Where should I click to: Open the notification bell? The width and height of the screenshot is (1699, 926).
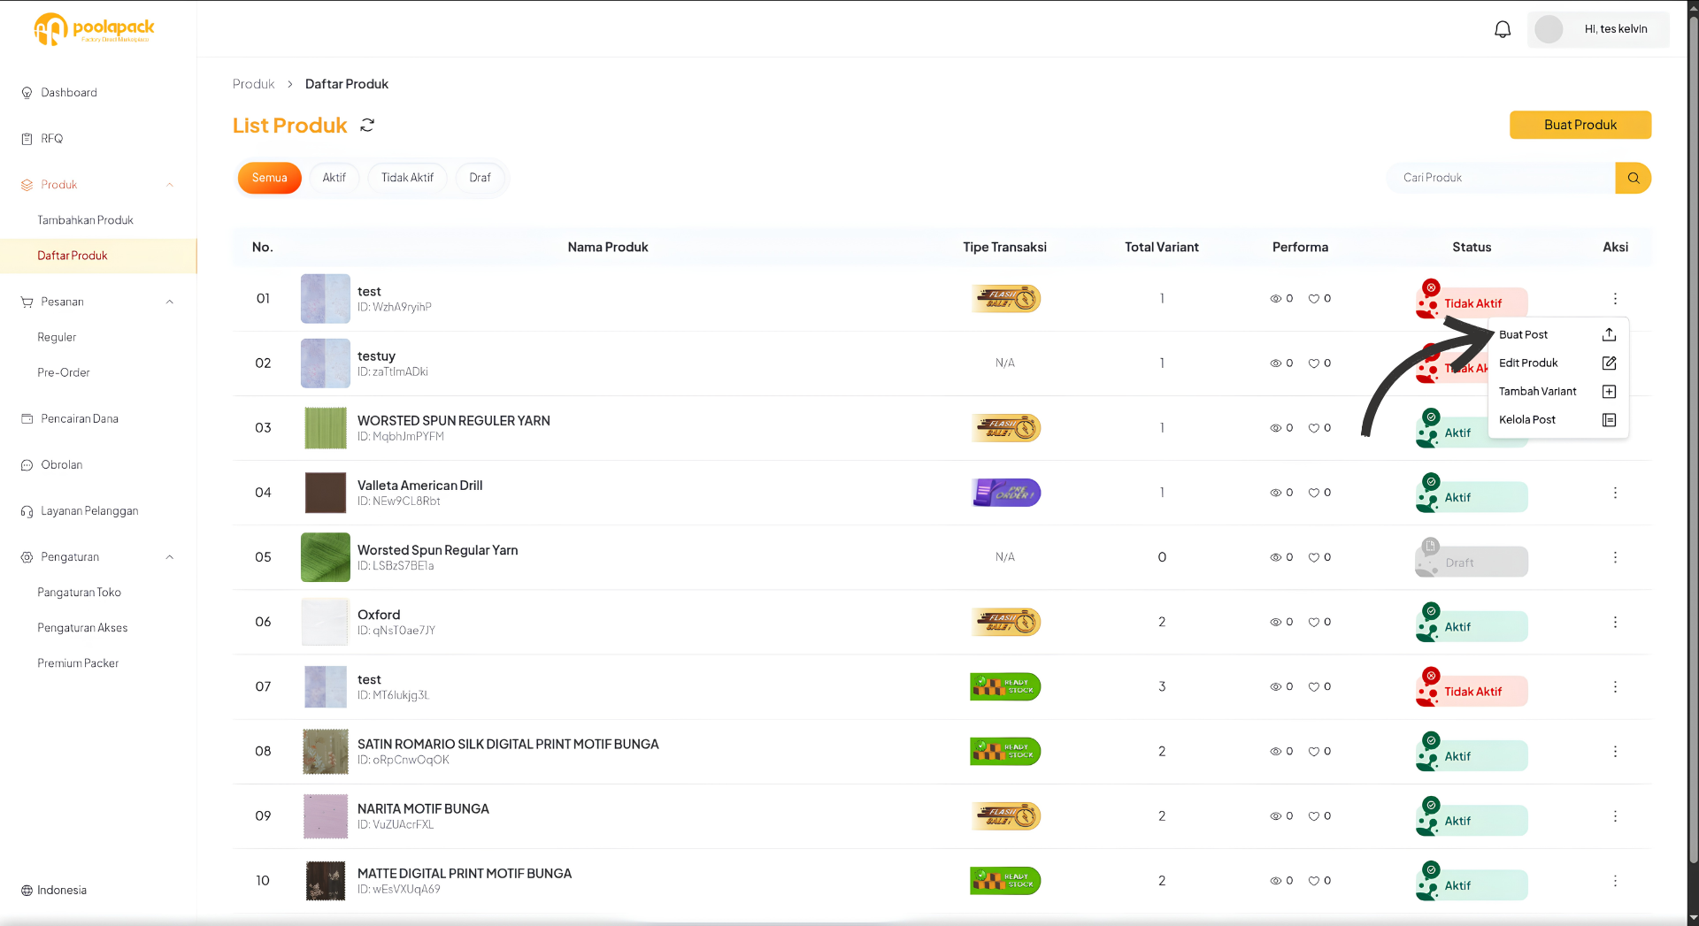(x=1503, y=29)
